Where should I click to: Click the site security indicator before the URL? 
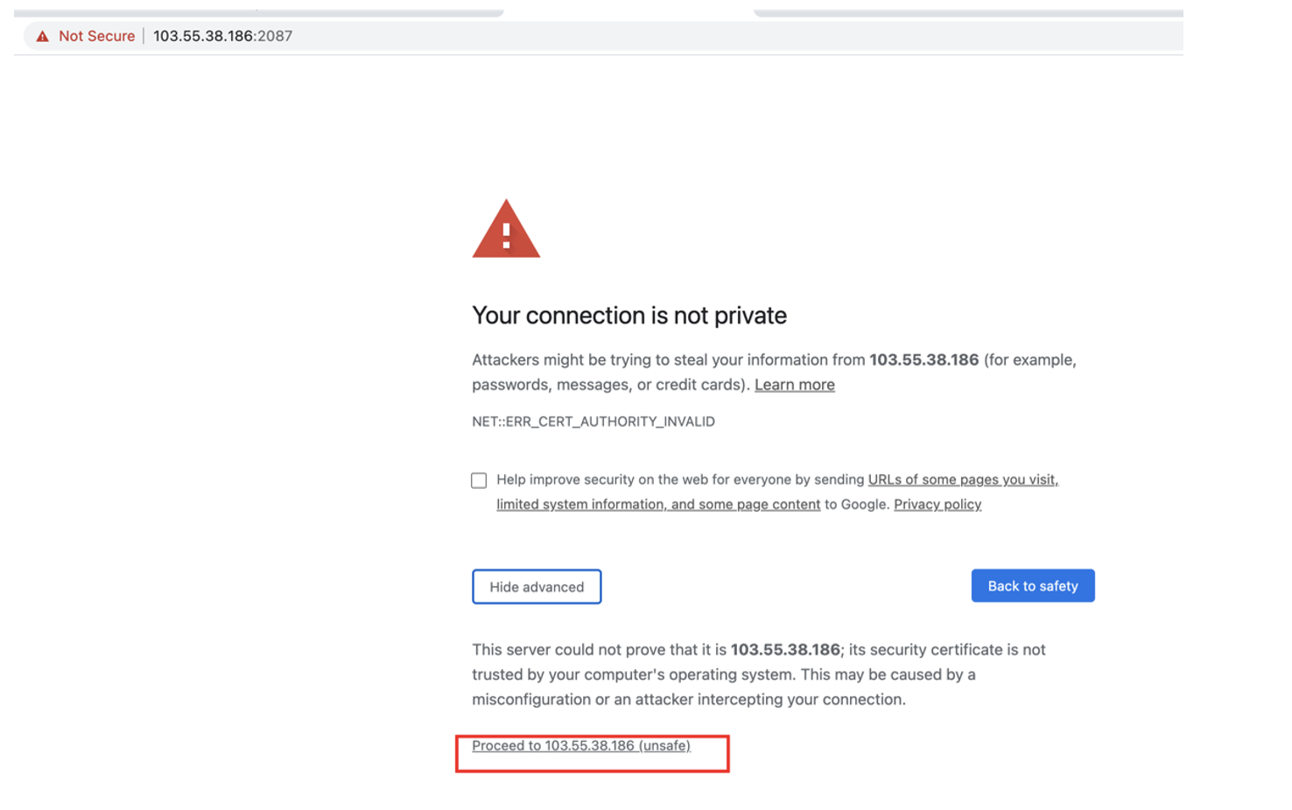pyautogui.click(x=42, y=36)
